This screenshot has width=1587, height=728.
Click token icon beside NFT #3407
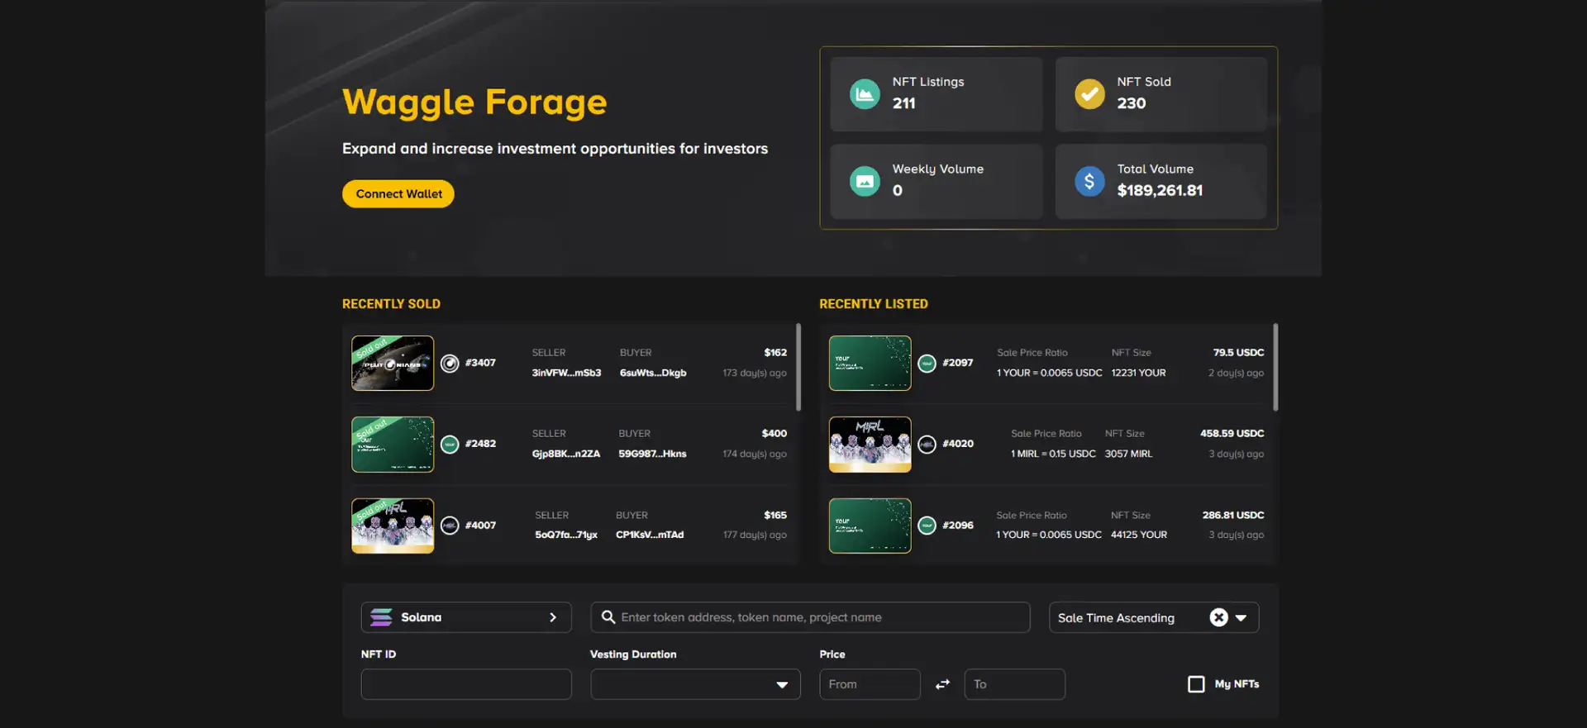click(450, 364)
